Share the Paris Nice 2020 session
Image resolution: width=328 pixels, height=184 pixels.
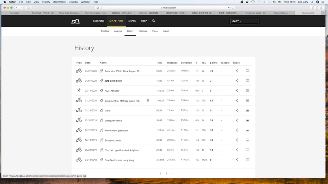pyautogui.click(x=237, y=71)
